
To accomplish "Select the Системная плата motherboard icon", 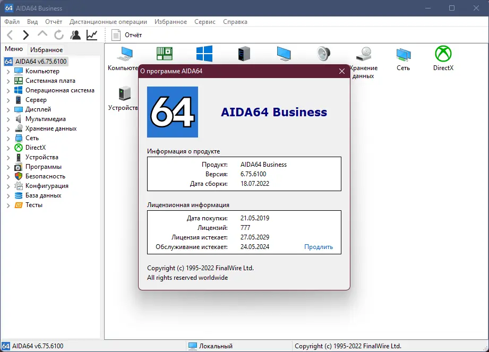I will click(165, 53).
